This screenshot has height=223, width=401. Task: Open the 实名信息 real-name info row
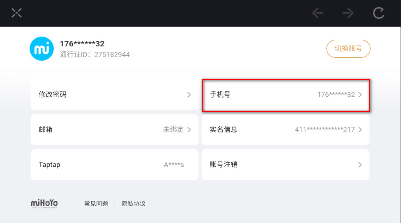pos(286,130)
